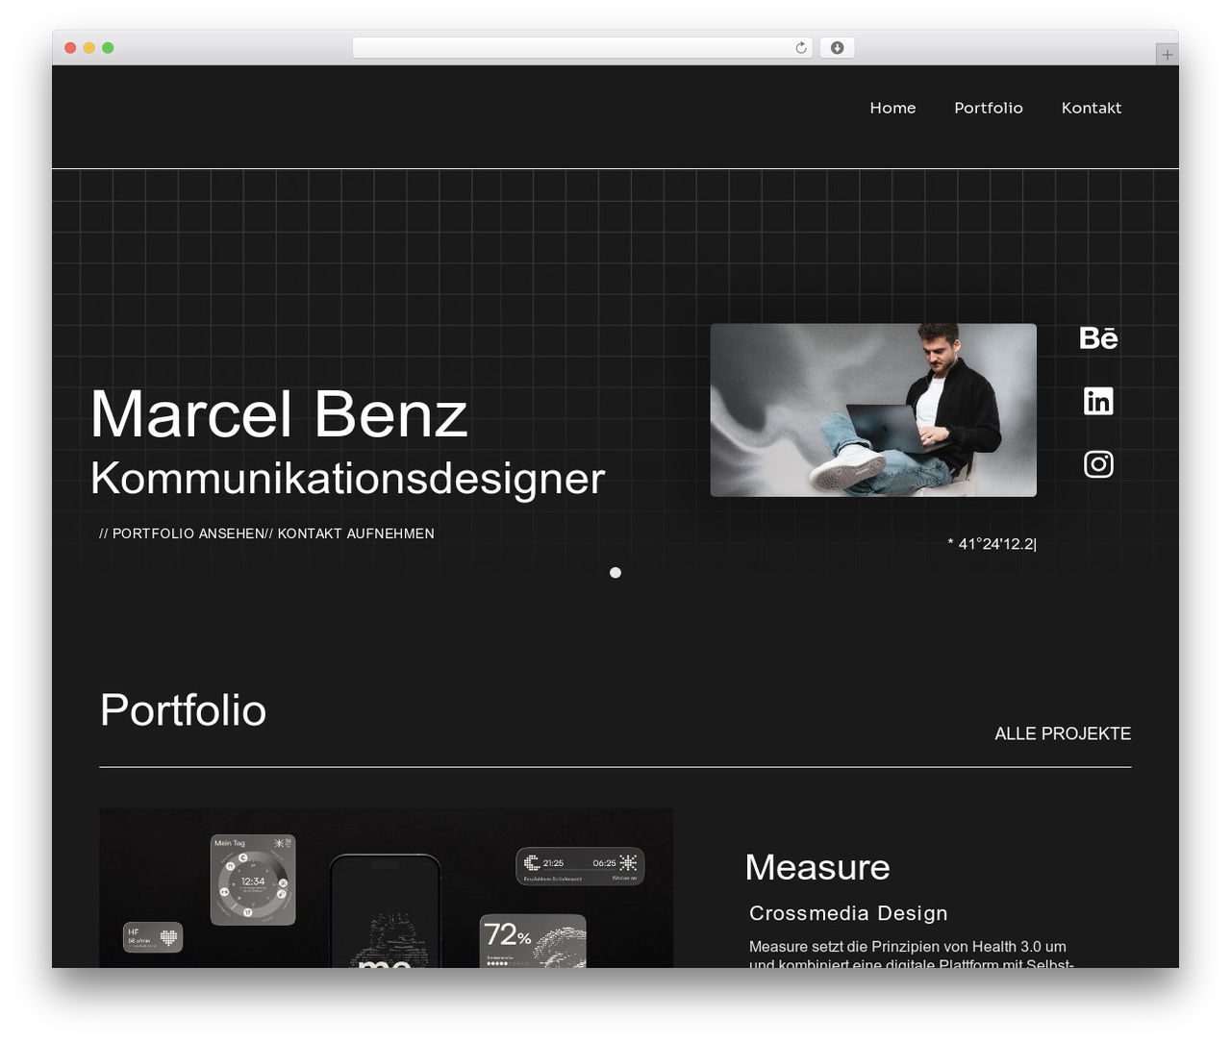Viewport: 1231px width, 1042px height.
Task: Open the Behance profile icon
Action: pos(1098,338)
